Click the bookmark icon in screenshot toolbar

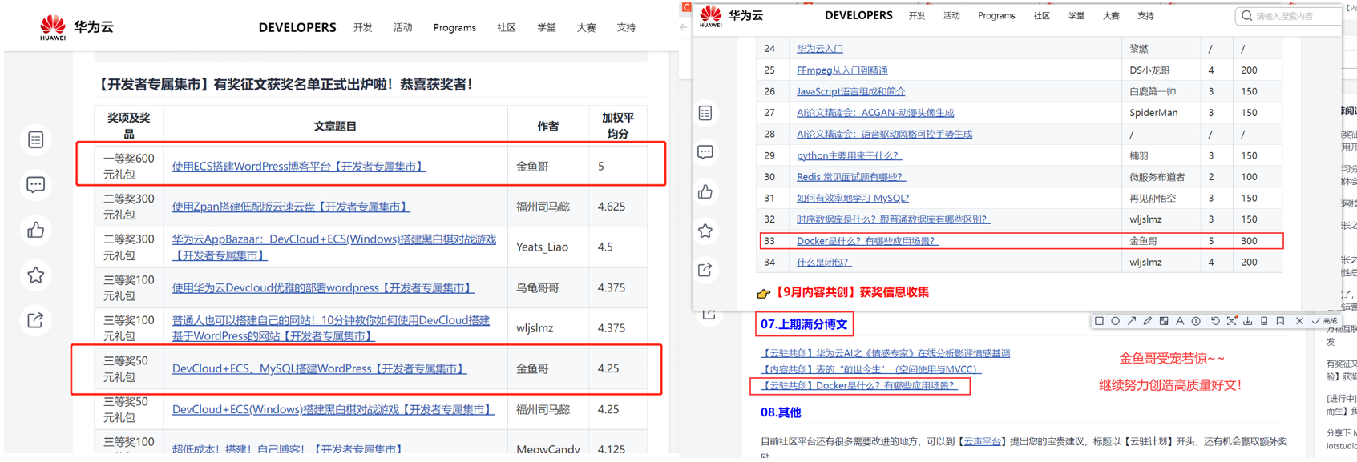(1280, 321)
